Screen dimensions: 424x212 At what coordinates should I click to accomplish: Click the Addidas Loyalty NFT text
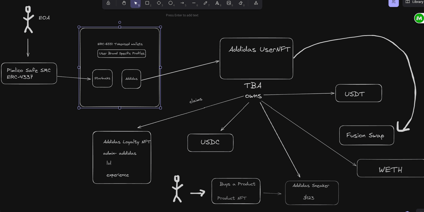[127, 142]
